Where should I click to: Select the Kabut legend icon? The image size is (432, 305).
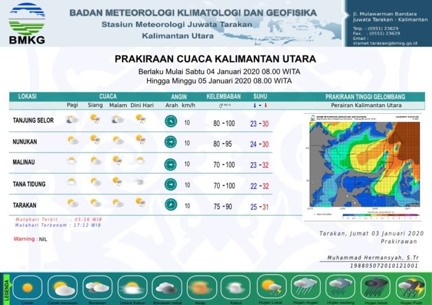click(x=236, y=288)
